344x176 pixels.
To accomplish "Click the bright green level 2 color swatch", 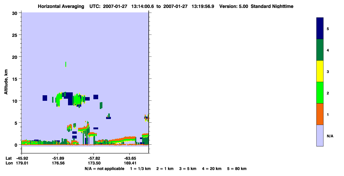I will (x=320, y=93).
